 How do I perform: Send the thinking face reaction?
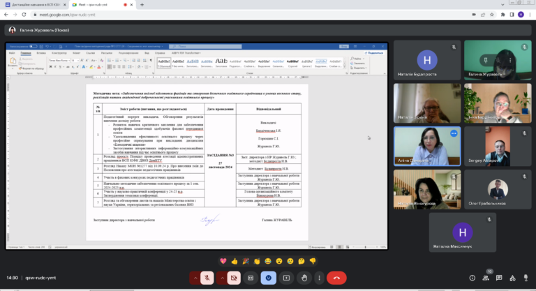coord(301,261)
